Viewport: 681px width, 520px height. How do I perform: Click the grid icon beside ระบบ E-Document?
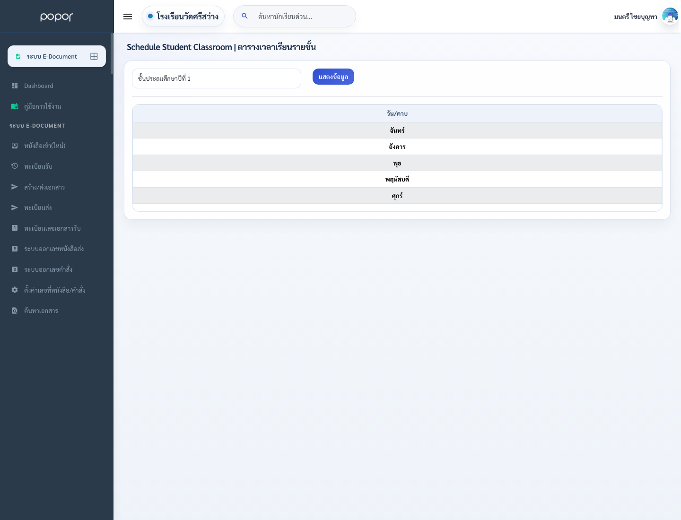coord(94,56)
